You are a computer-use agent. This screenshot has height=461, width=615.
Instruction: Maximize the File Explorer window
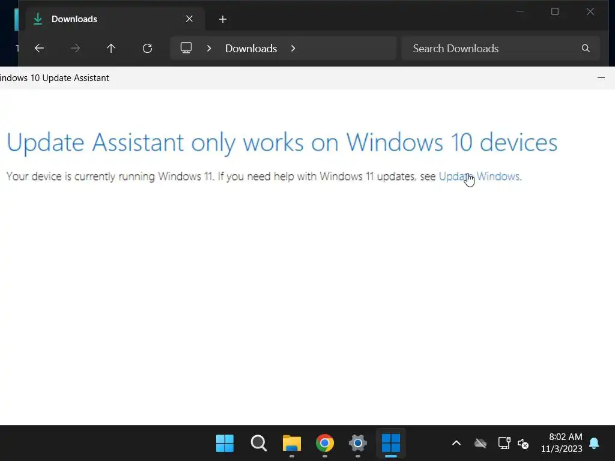(554, 11)
